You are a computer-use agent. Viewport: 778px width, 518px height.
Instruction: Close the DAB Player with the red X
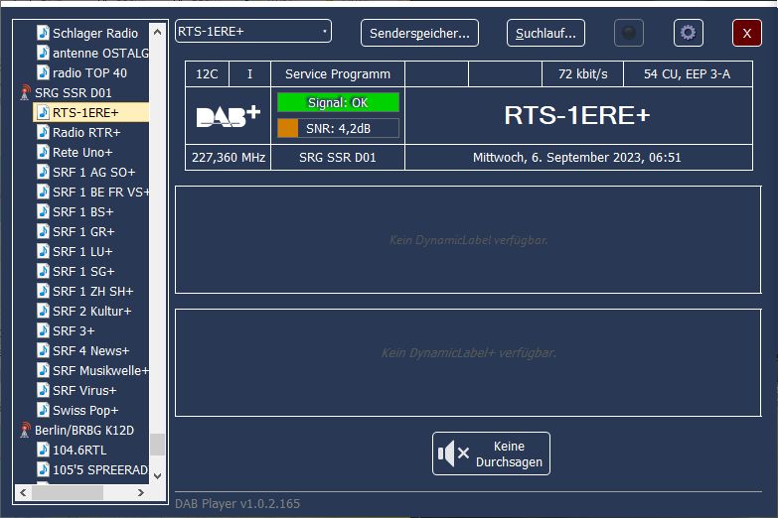coord(747,33)
